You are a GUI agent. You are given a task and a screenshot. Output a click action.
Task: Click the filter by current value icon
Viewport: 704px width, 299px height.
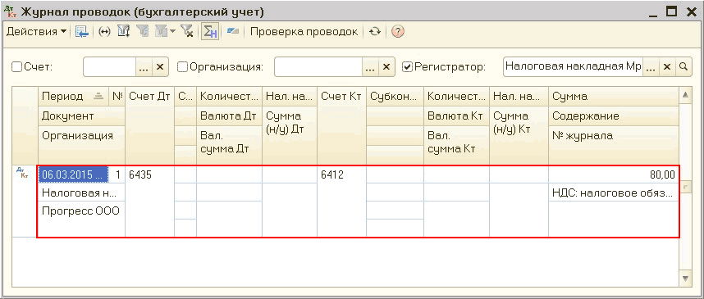point(143,31)
